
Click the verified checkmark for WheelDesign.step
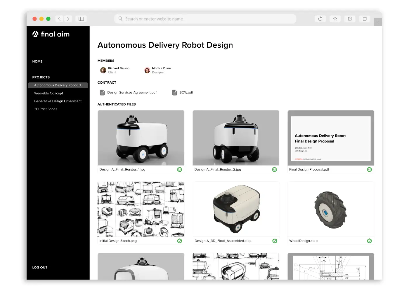coord(370,241)
